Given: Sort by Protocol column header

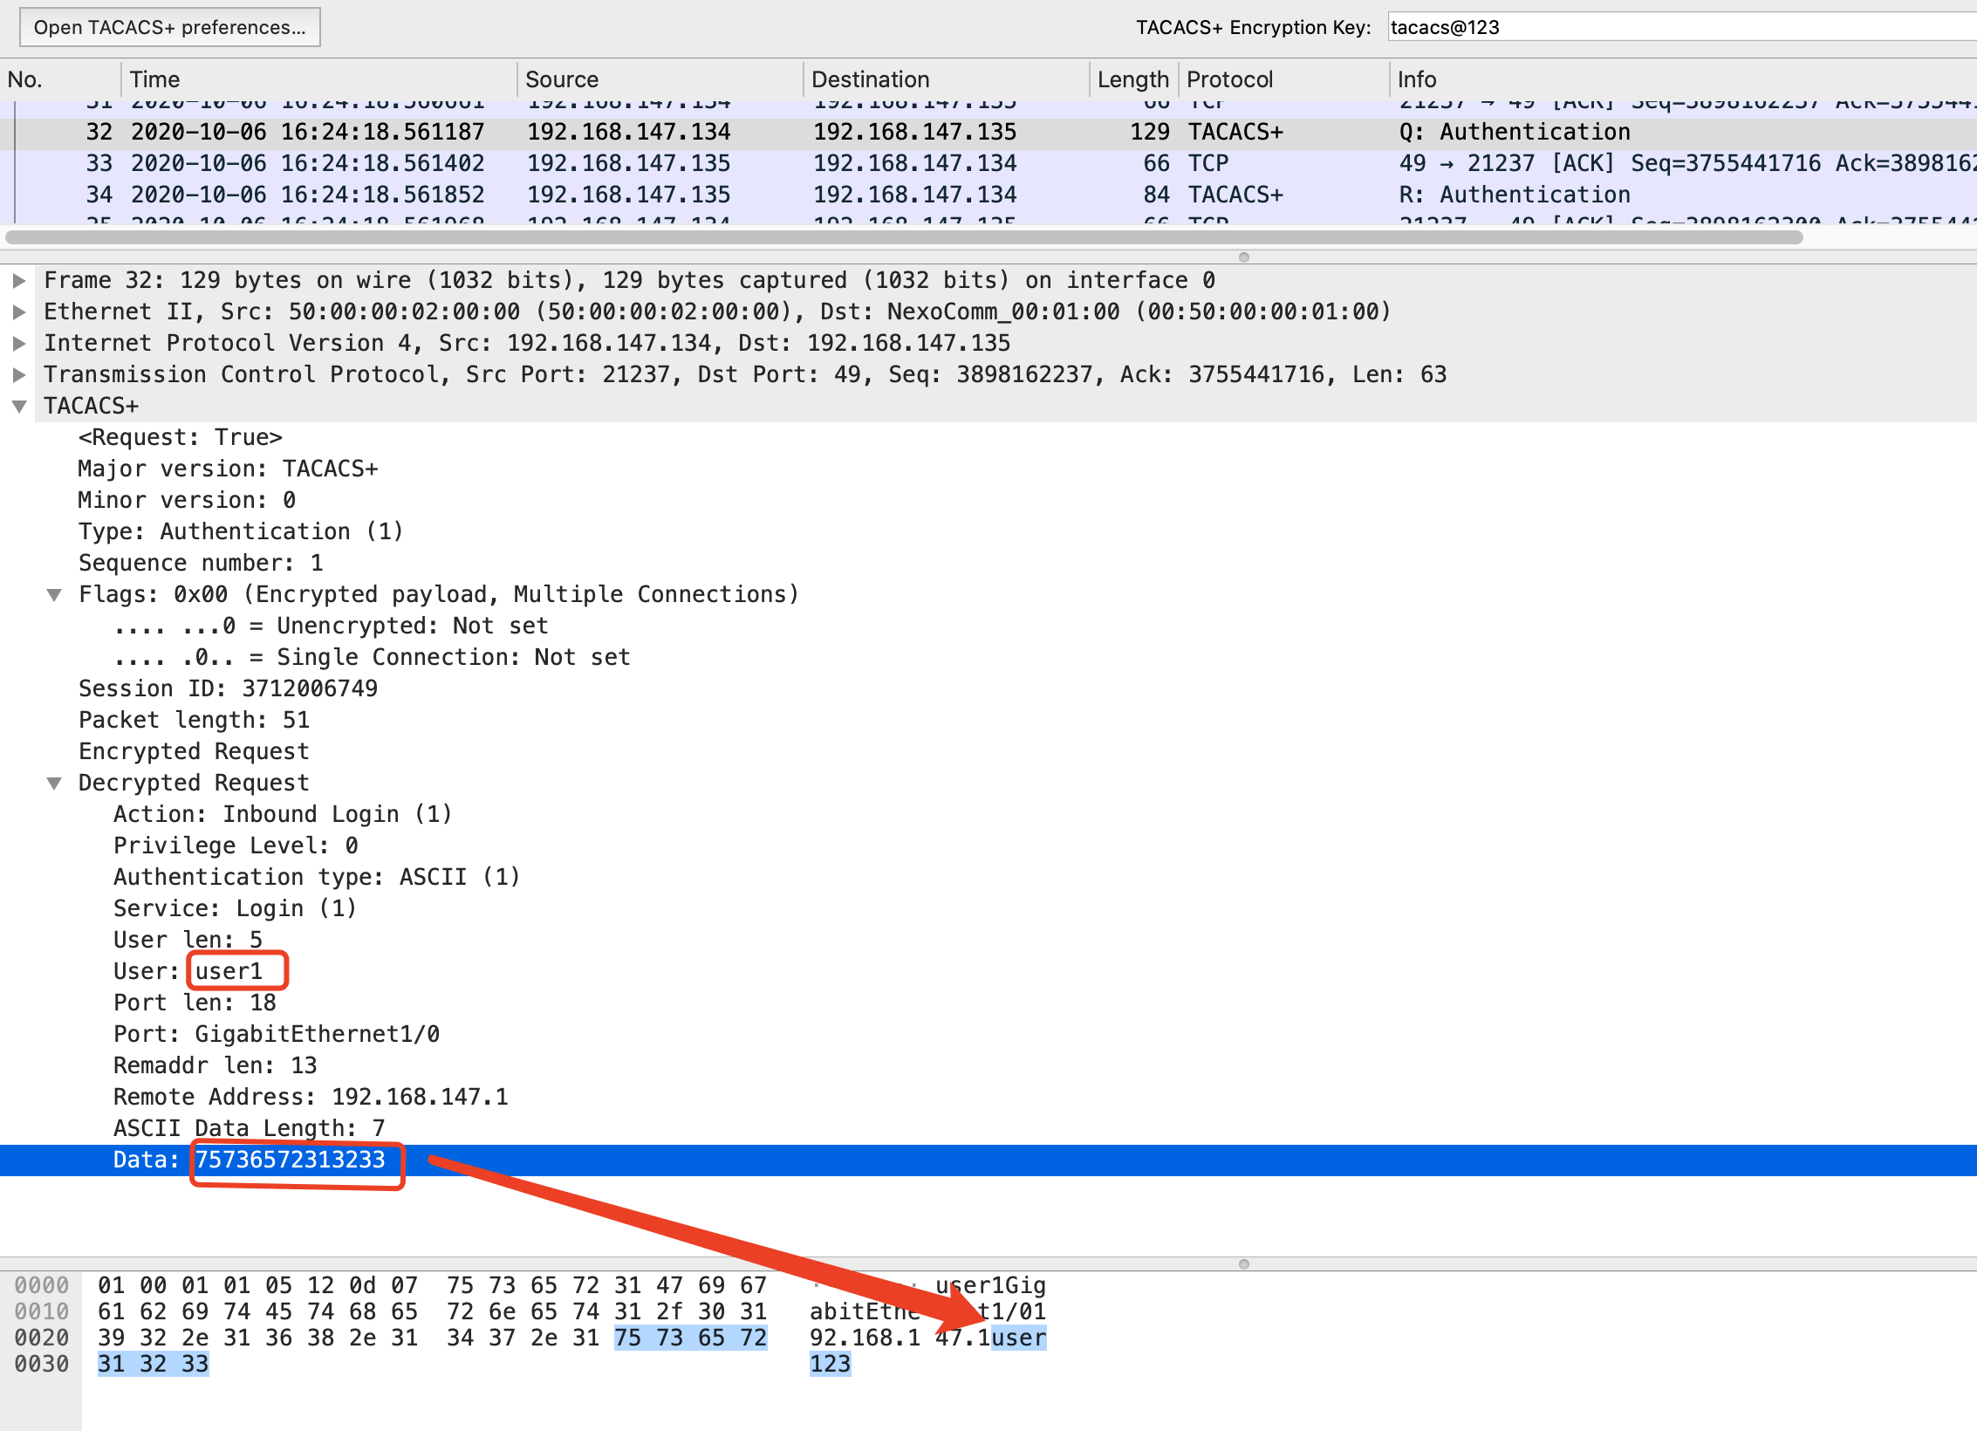Looking at the screenshot, I should tap(1283, 79).
